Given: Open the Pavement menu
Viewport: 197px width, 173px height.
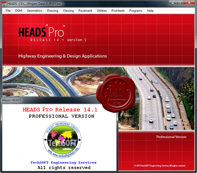Looking at the screenshot, I should pos(85,11).
